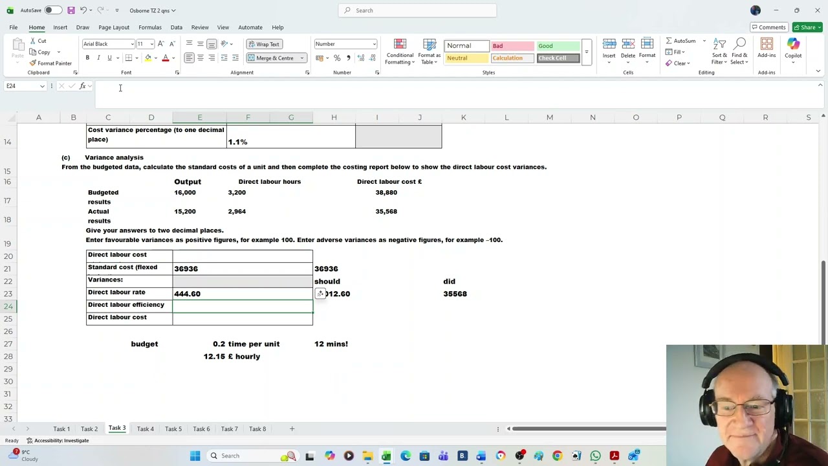This screenshot has height=466, width=828.
Task: Open Conditional Formatting menu
Action: (x=400, y=52)
